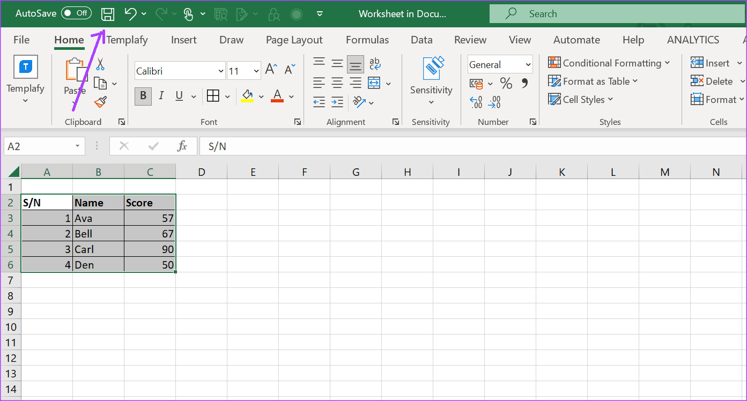
Task: Save the workbook using the Save icon
Action: [x=107, y=14]
